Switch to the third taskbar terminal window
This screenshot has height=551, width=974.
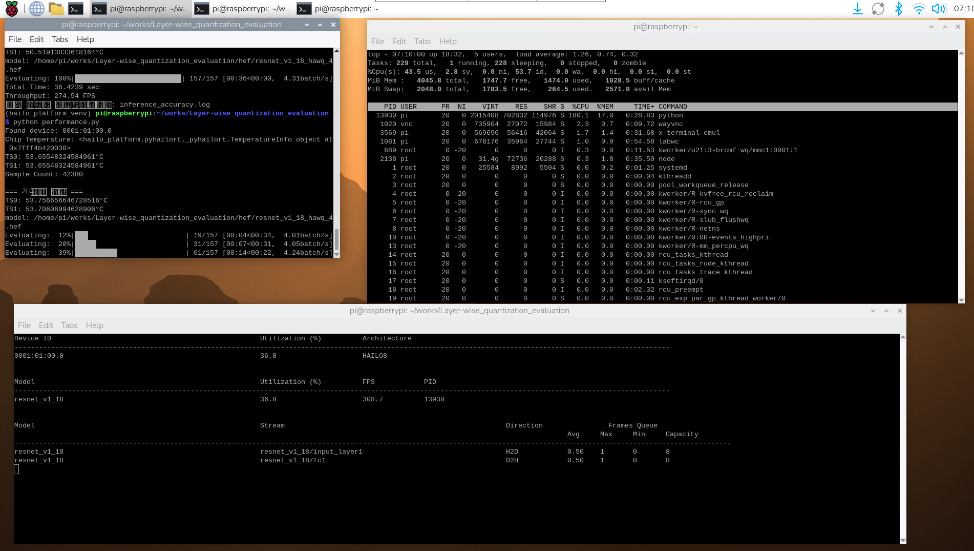[338, 9]
